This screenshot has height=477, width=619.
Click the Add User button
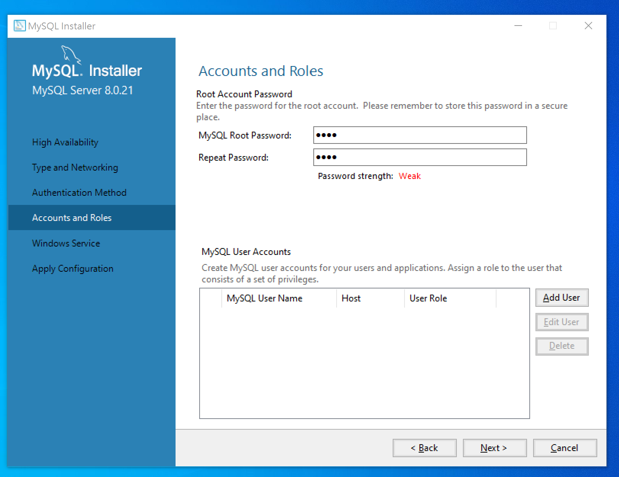562,298
